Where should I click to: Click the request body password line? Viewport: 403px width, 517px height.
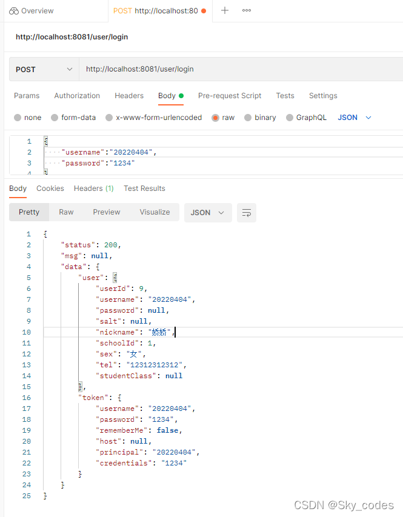(98, 163)
